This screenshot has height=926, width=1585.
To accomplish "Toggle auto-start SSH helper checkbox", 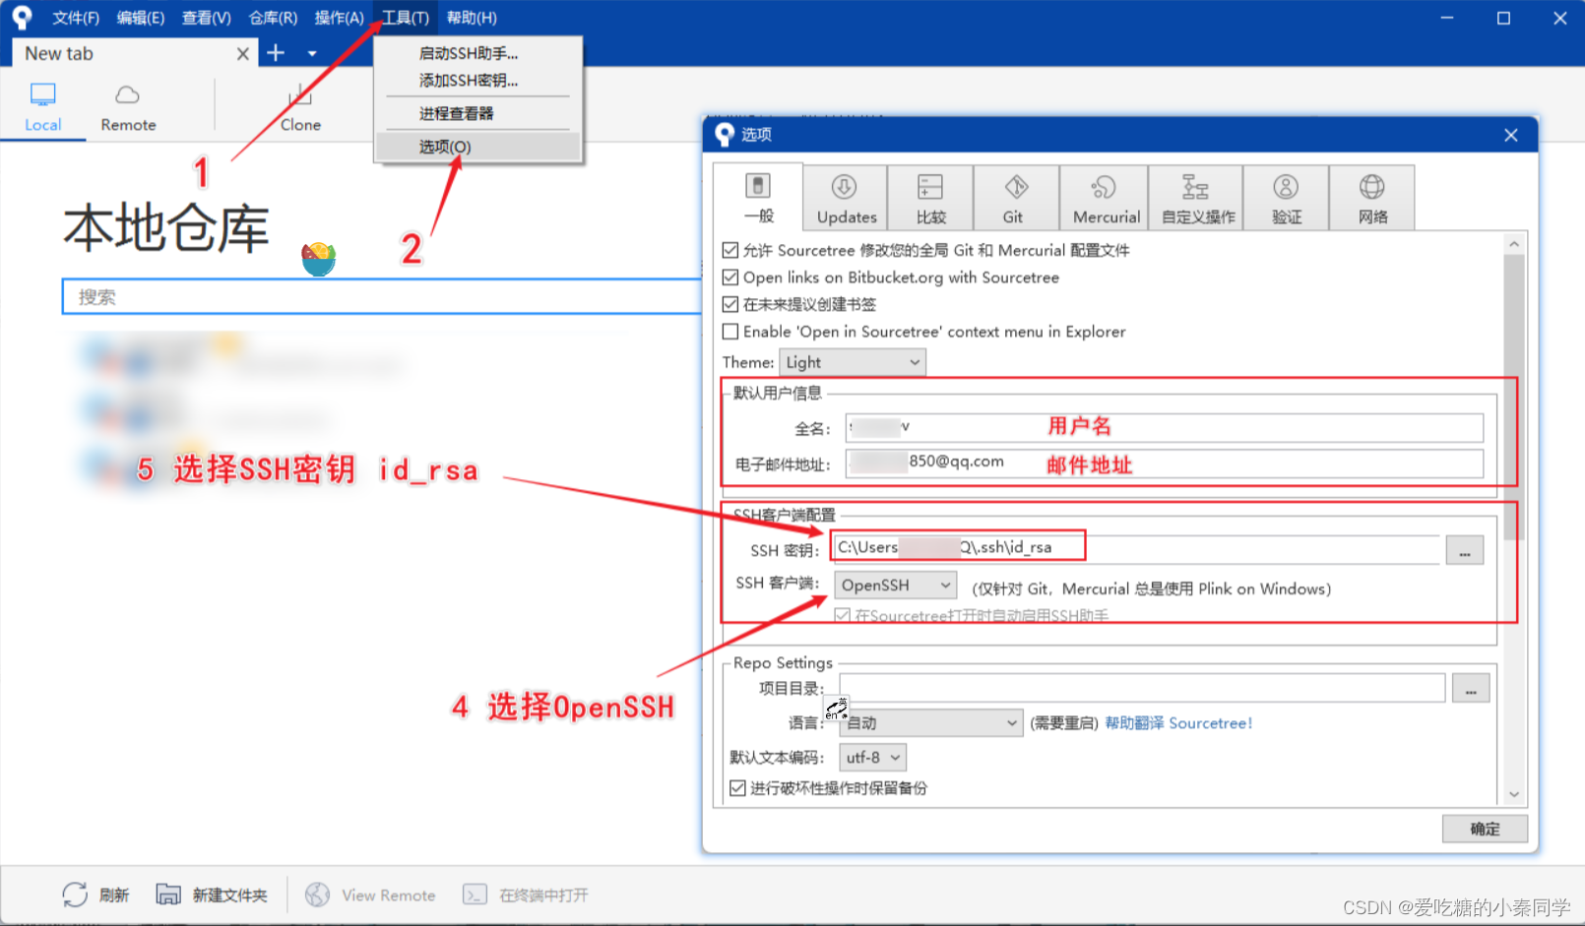I will [843, 616].
